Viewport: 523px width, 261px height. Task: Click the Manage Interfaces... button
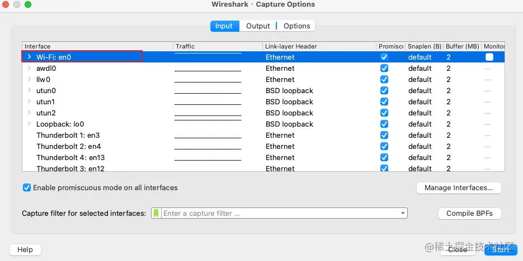(x=459, y=187)
